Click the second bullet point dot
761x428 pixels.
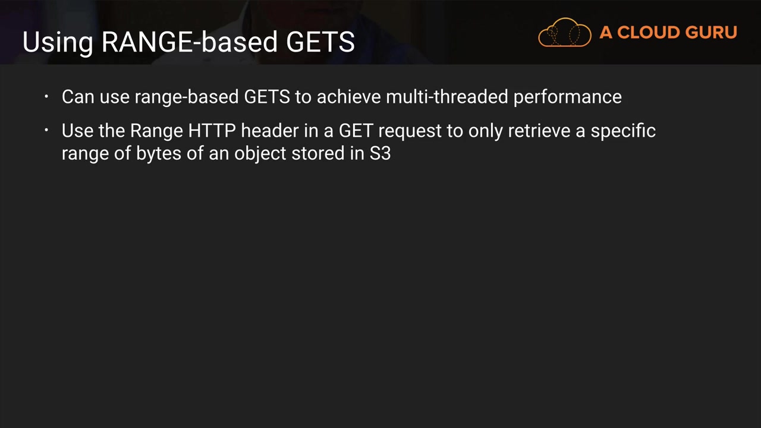(x=46, y=130)
